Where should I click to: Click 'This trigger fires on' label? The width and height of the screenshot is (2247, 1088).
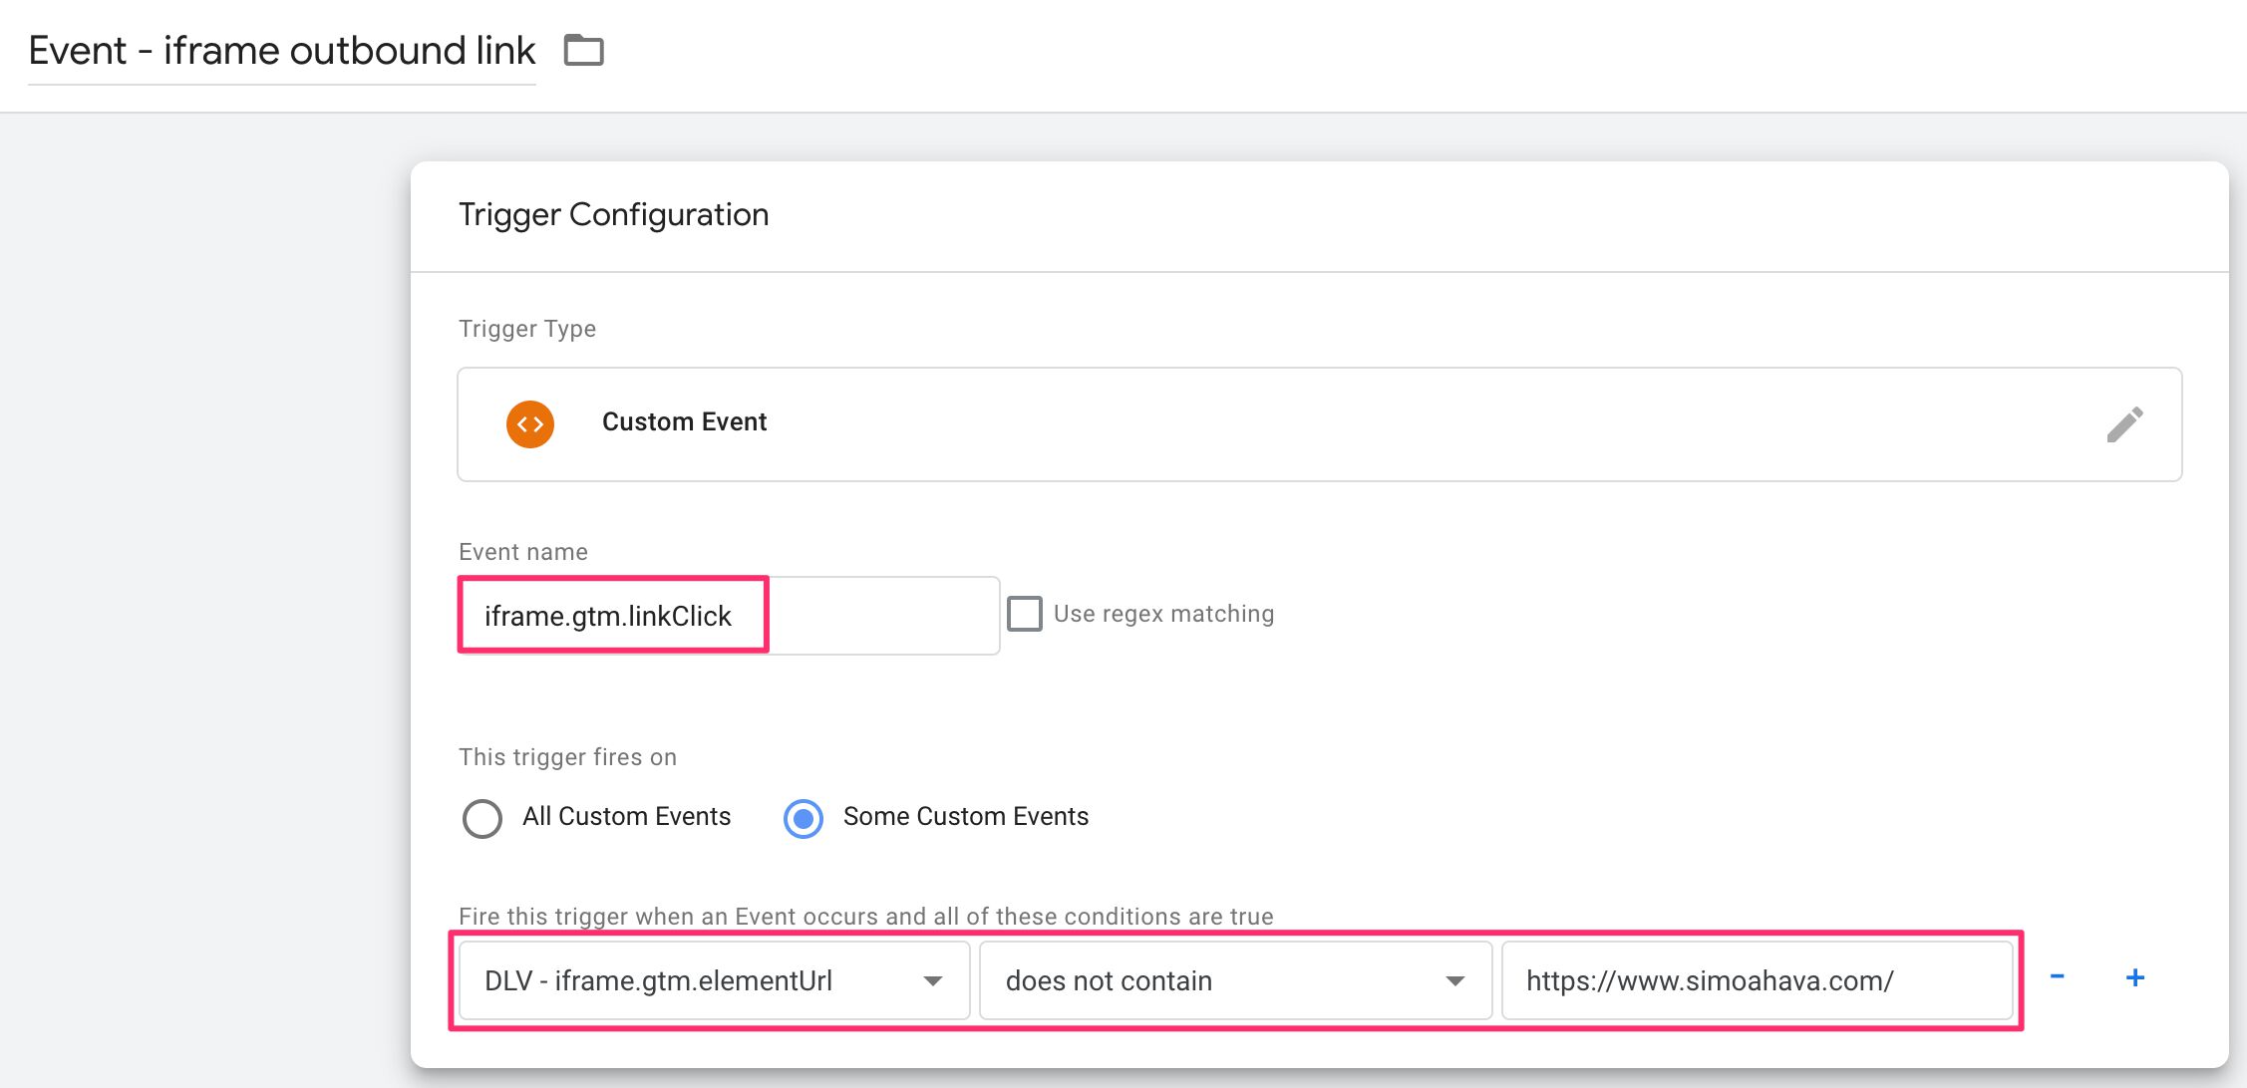click(x=568, y=757)
